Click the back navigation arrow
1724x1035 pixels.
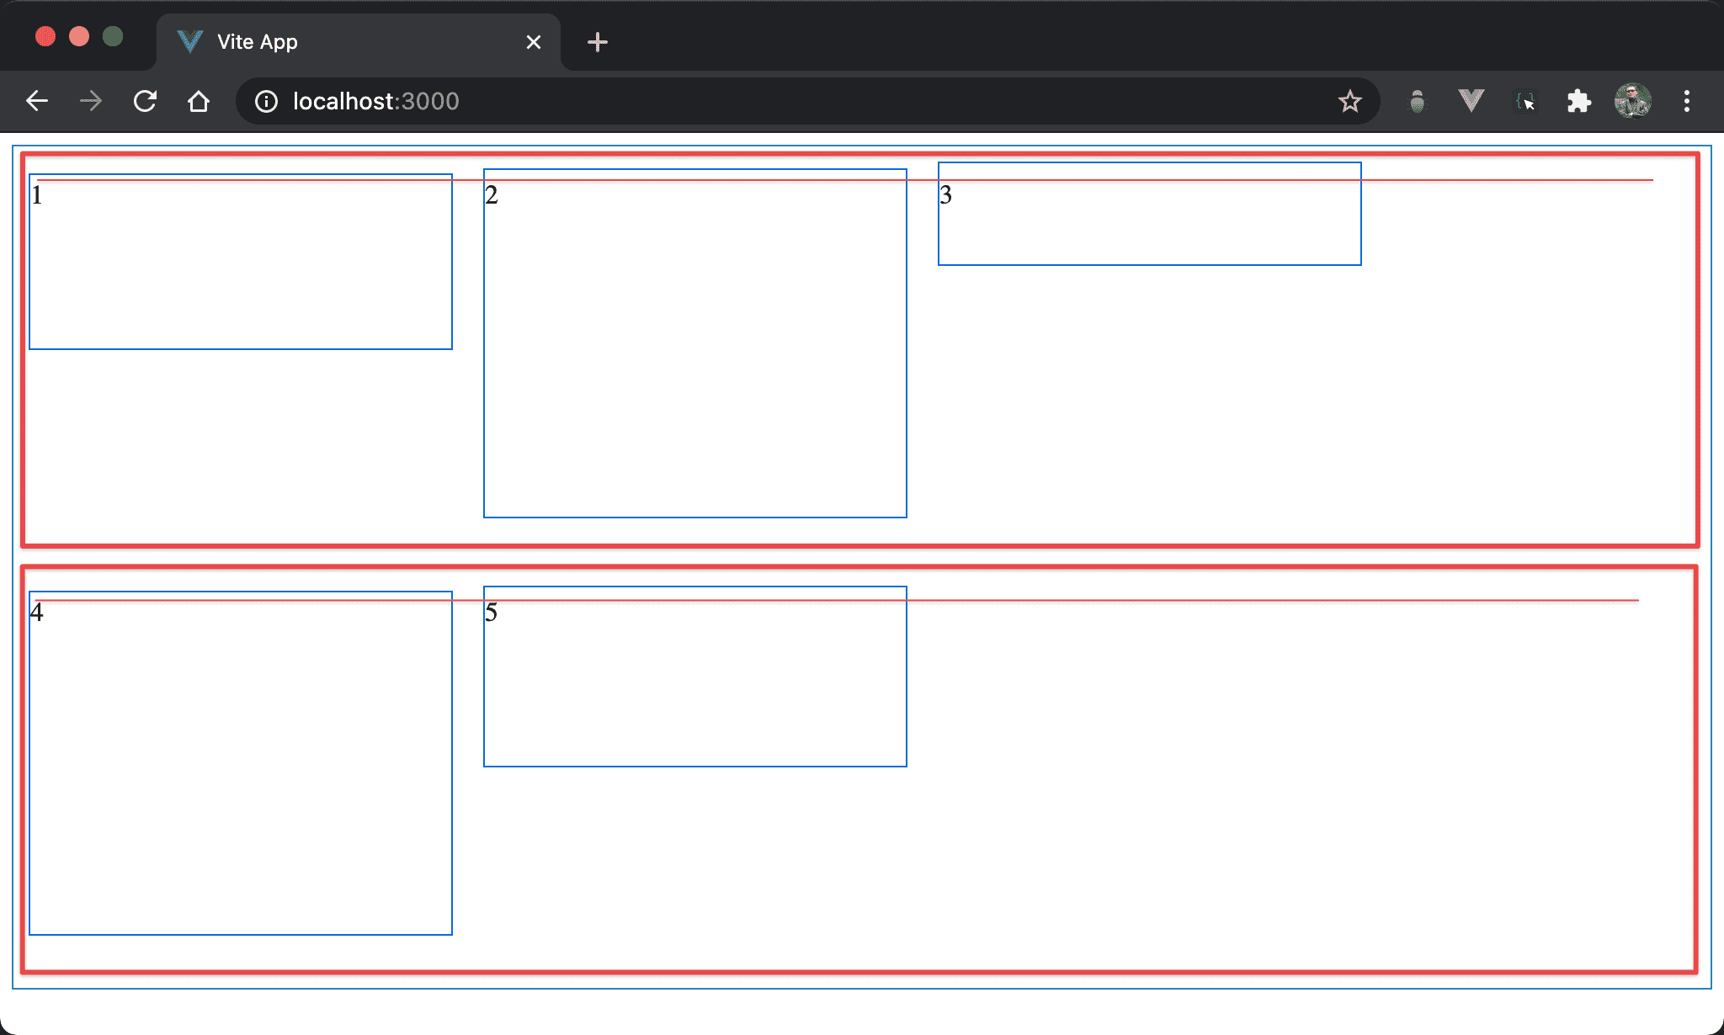(x=37, y=102)
